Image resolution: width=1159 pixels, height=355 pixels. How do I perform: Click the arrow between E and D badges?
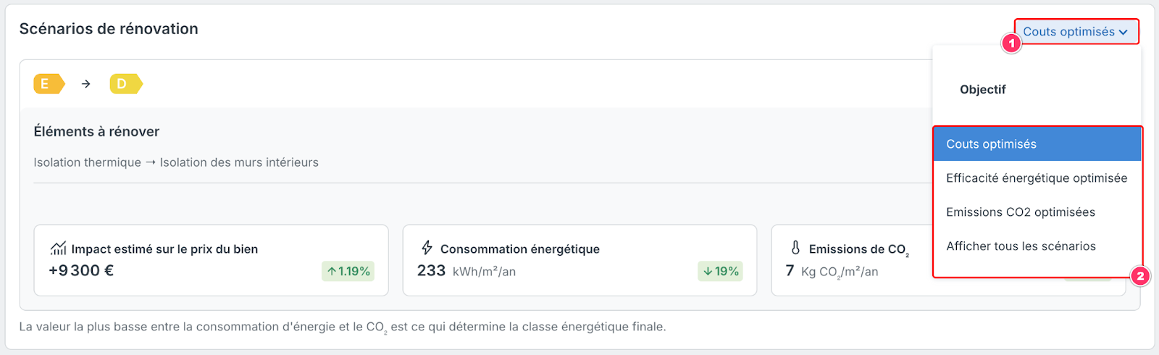(86, 84)
